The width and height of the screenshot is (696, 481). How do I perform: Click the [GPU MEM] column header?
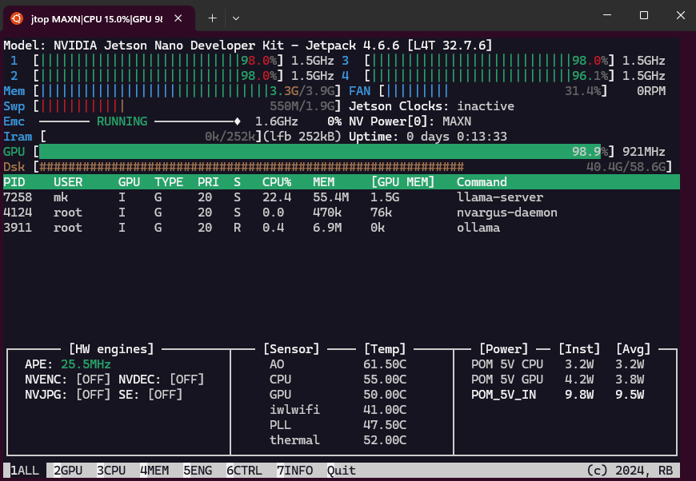coord(402,182)
